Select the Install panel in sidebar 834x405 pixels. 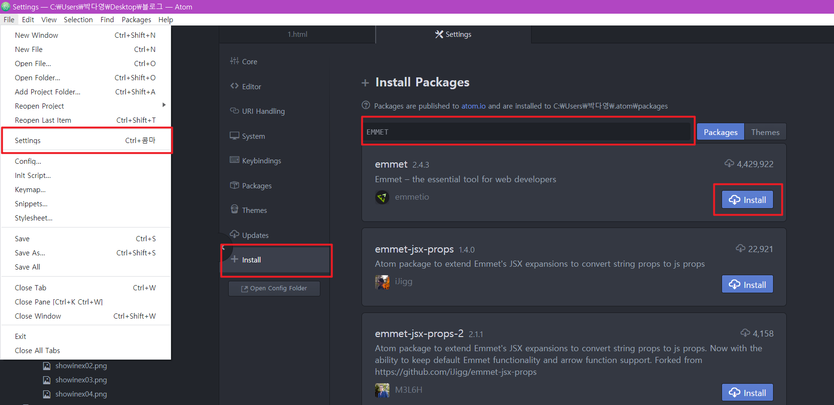(x=276, y=260)
